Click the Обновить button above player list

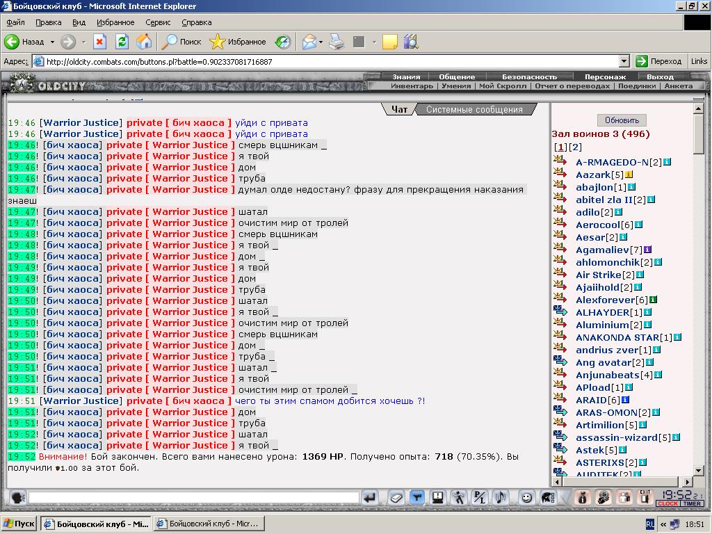tap(622, 120)
